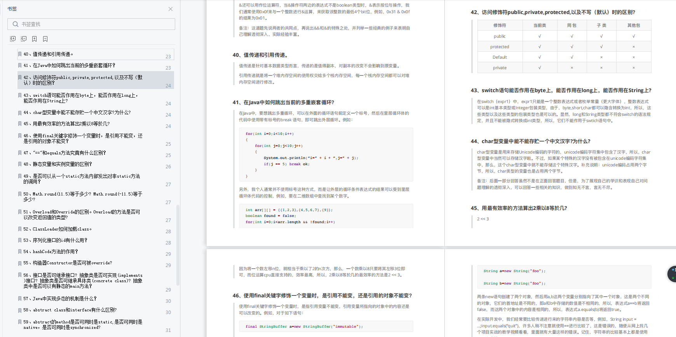Click the 书签 panel title
The image size is (676, 337).
[12, 9]
